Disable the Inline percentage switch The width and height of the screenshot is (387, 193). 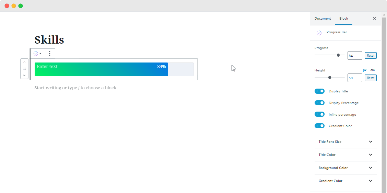[x=319, y=114]
